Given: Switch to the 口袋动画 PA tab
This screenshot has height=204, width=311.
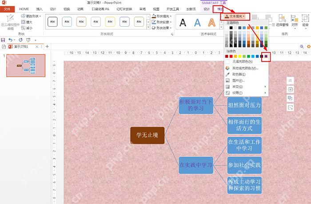Looking at the screenshot, I should [x=100, y=9].
